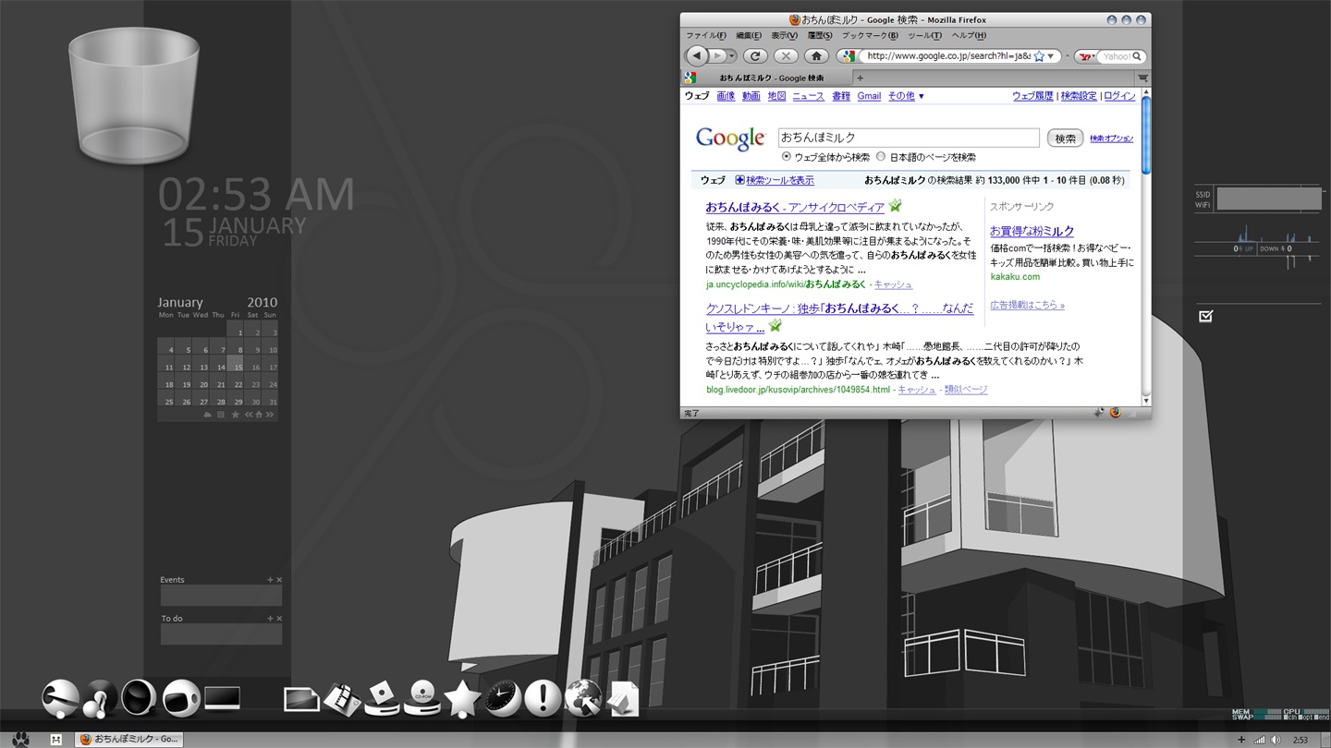This screenshot has width=1331, height=748.
Task: Click Firefox's Forward arrow button
Action: (717, 56)
